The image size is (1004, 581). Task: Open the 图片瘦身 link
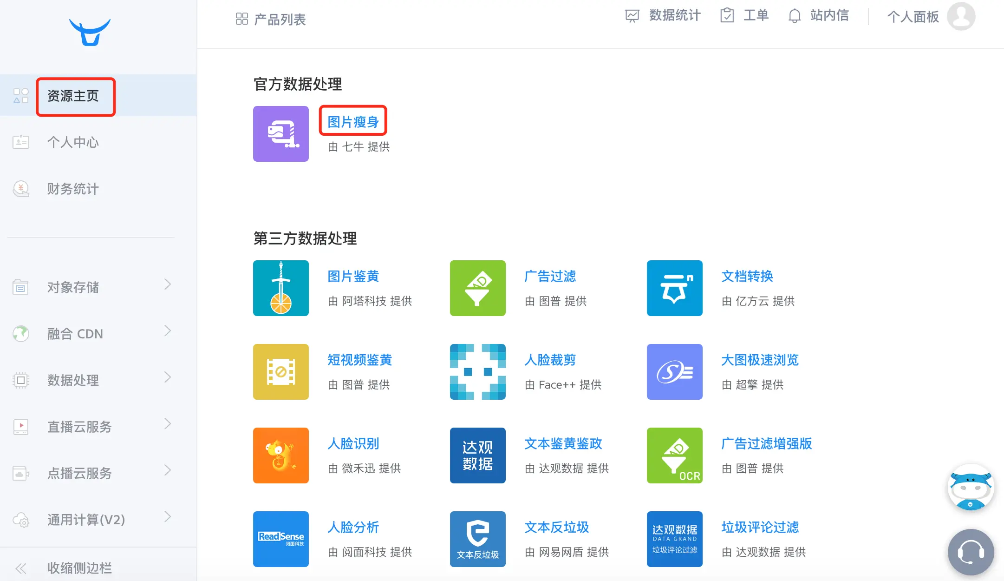click(x=353, y=122)
